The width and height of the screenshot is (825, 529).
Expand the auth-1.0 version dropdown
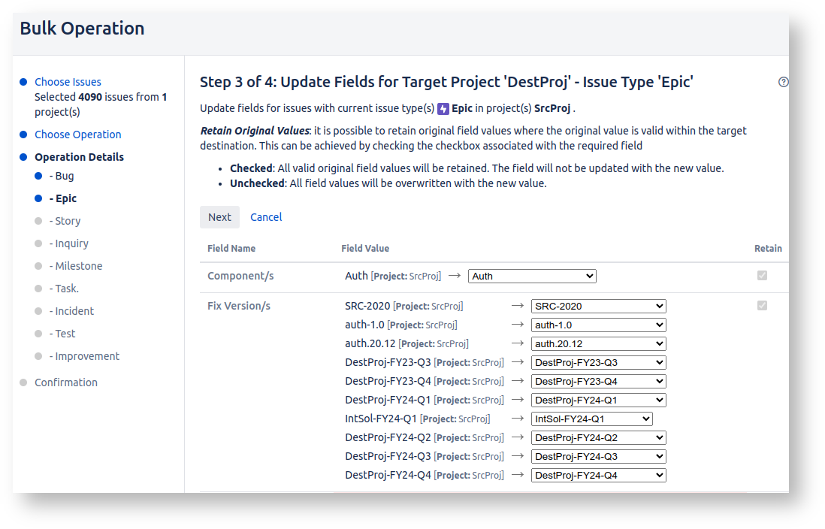coord(598,325)
